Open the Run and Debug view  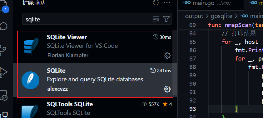coord(3,73)
